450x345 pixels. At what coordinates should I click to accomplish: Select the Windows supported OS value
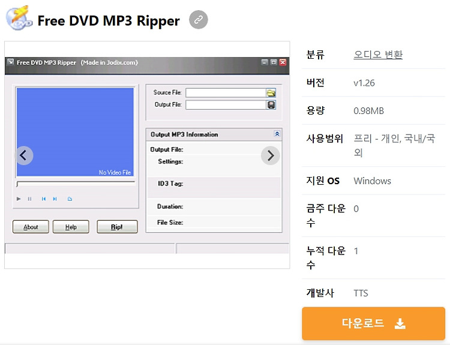(x=372, y=181)
